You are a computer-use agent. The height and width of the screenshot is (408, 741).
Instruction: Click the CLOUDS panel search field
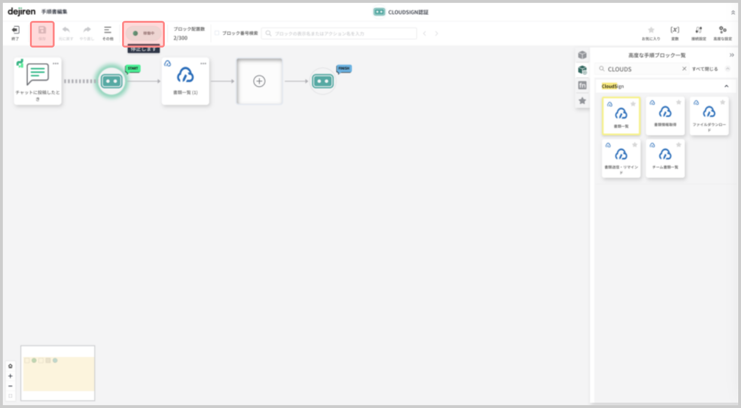[642, 69]
